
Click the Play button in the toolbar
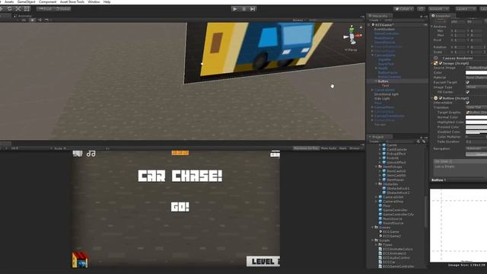(x=235, y=9)
